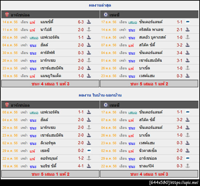The image size is (200, 186).
Task: Click date 10 พ.ย. 56
Action: [10, 76]
